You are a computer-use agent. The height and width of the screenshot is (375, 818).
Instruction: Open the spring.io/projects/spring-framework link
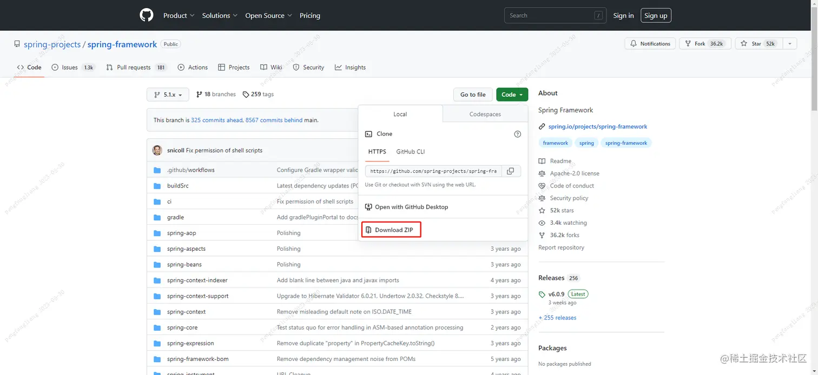coord(598,126)
